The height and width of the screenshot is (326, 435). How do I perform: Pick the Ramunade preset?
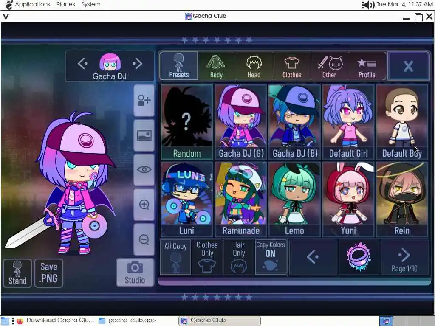[x=241, y=200]
